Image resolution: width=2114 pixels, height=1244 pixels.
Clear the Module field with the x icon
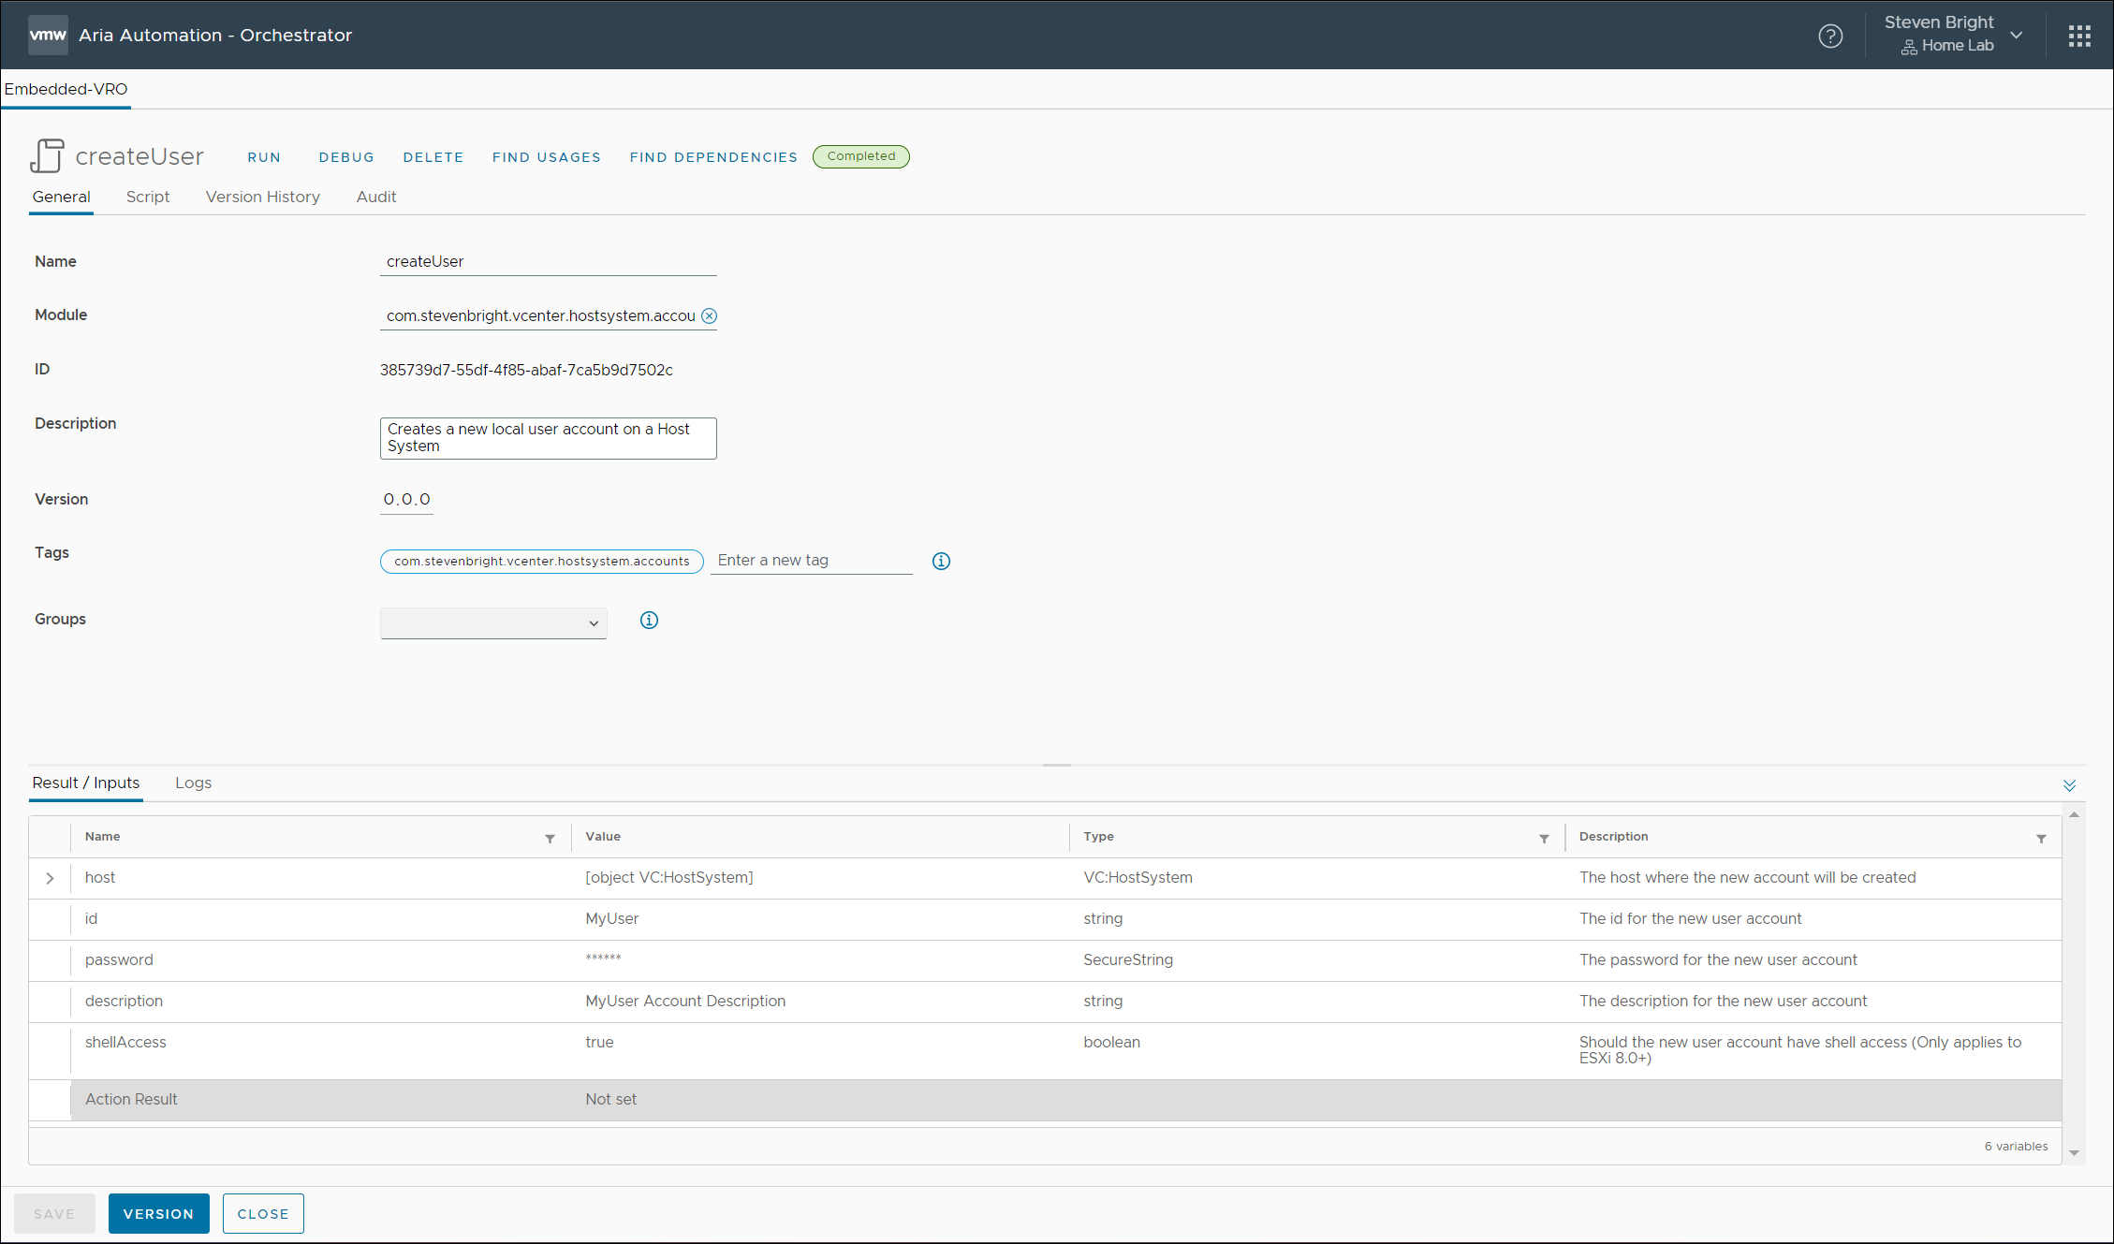click(x=709, y=316)
